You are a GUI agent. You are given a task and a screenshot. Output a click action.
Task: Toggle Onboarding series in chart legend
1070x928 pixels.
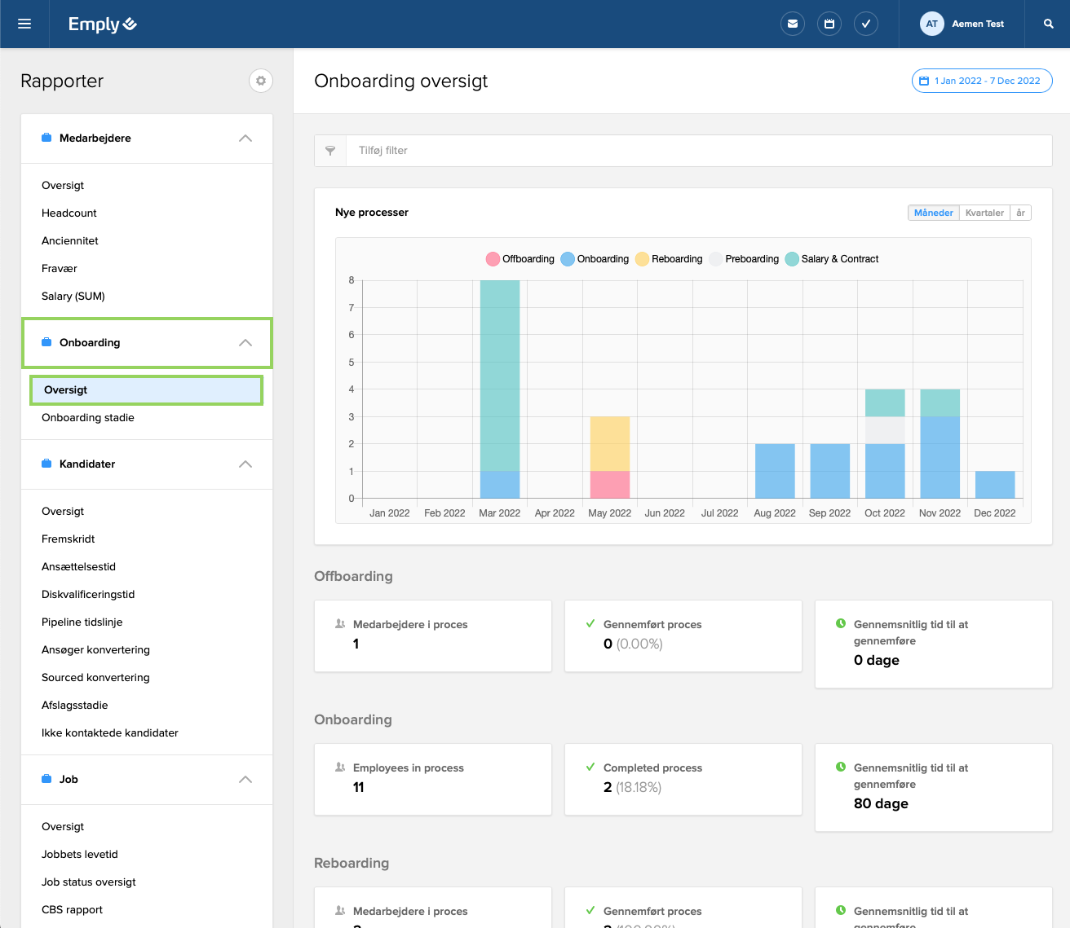point(595,259)
